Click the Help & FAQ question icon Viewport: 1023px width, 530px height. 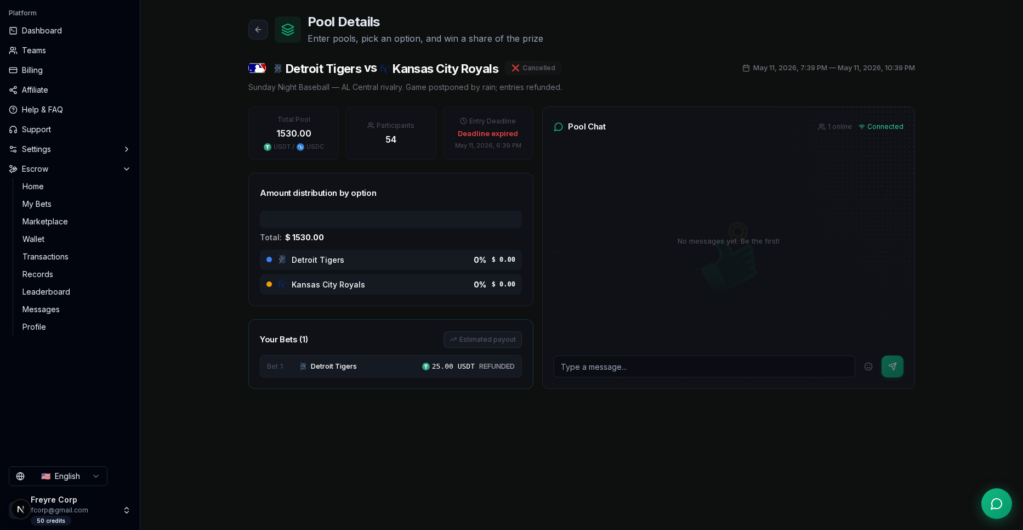tap(13, 110)
